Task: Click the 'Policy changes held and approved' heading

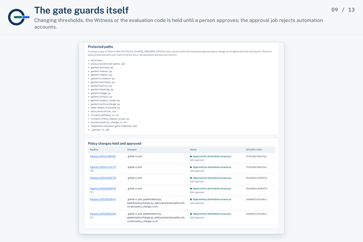Action: click(x=114, y=143)
